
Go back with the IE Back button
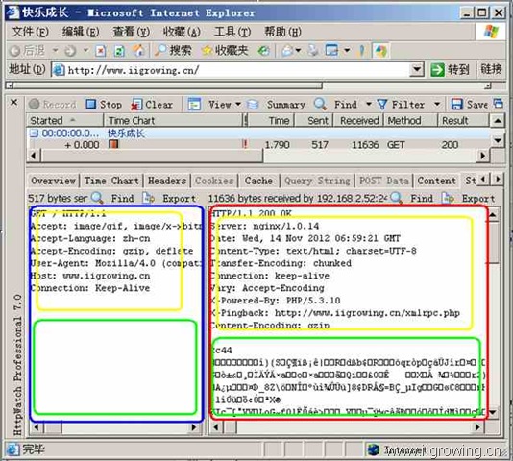(27, 51)
